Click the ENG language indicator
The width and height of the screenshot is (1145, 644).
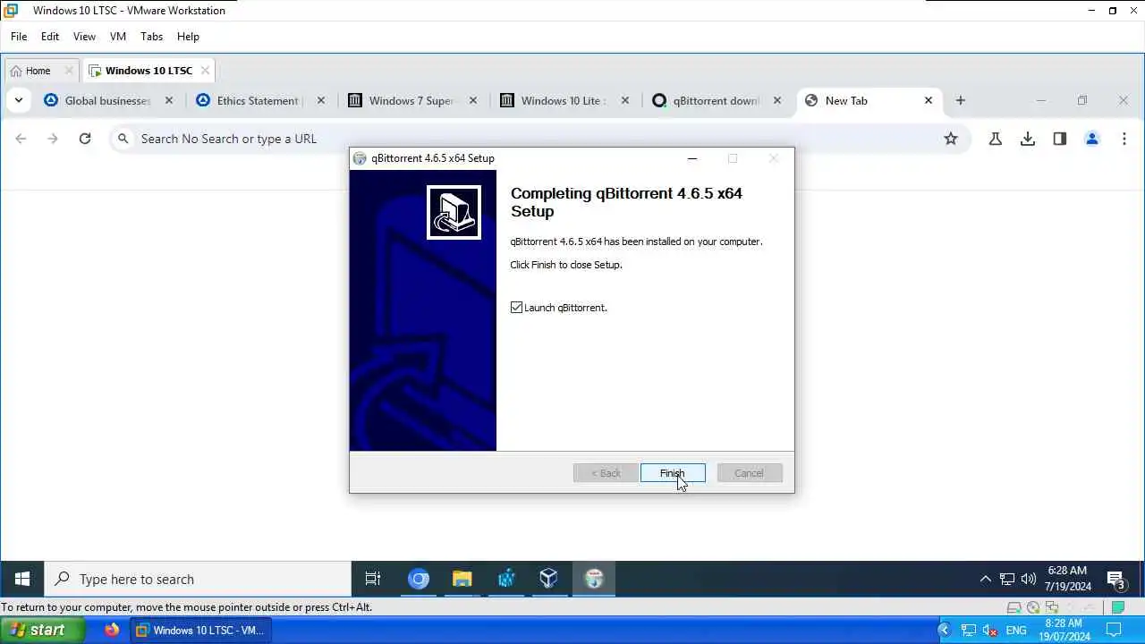coord(1016,631)
